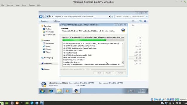Image resolution: width=187 pixels, height=105 pixels.
Task: Open the Organize dropdown menu
Action: pos(45,21)
